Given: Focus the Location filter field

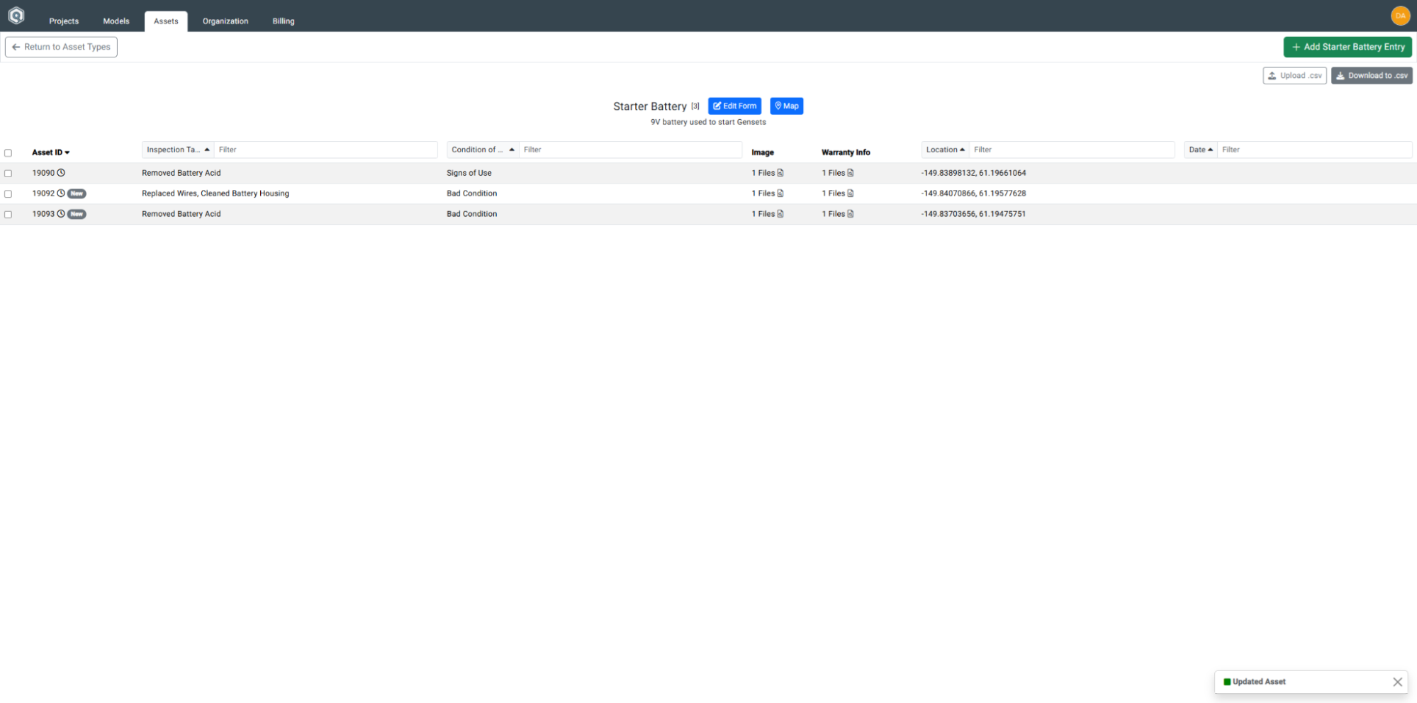Looking at the screenshot, I should [x=1071, y=150].
